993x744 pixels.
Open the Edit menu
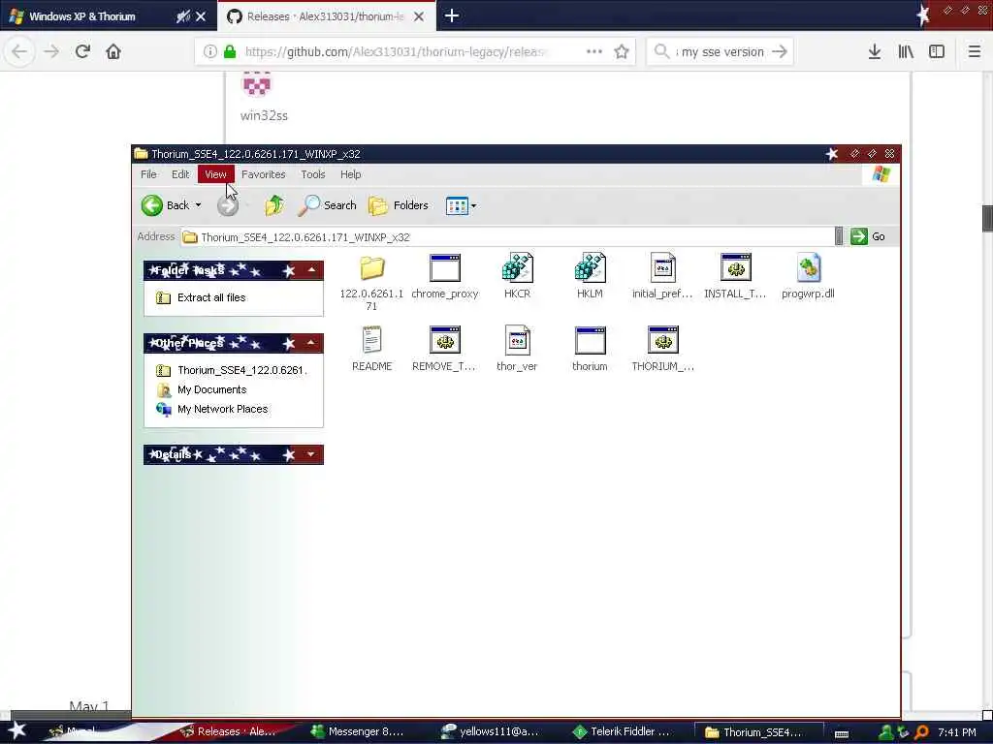point(180,174)
